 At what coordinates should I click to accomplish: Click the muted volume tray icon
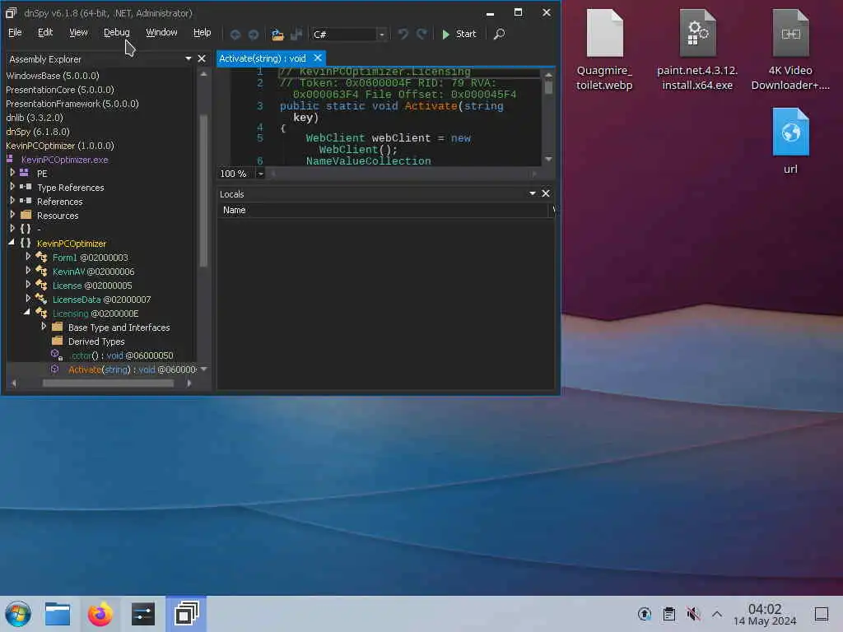pyautogui.click(x=693, y=614)
